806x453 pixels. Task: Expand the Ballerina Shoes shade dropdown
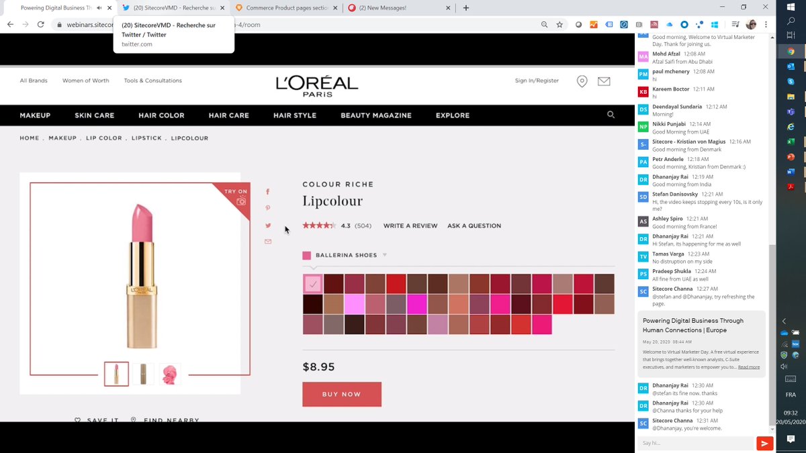pyautogui.click(x=385, y=255)
